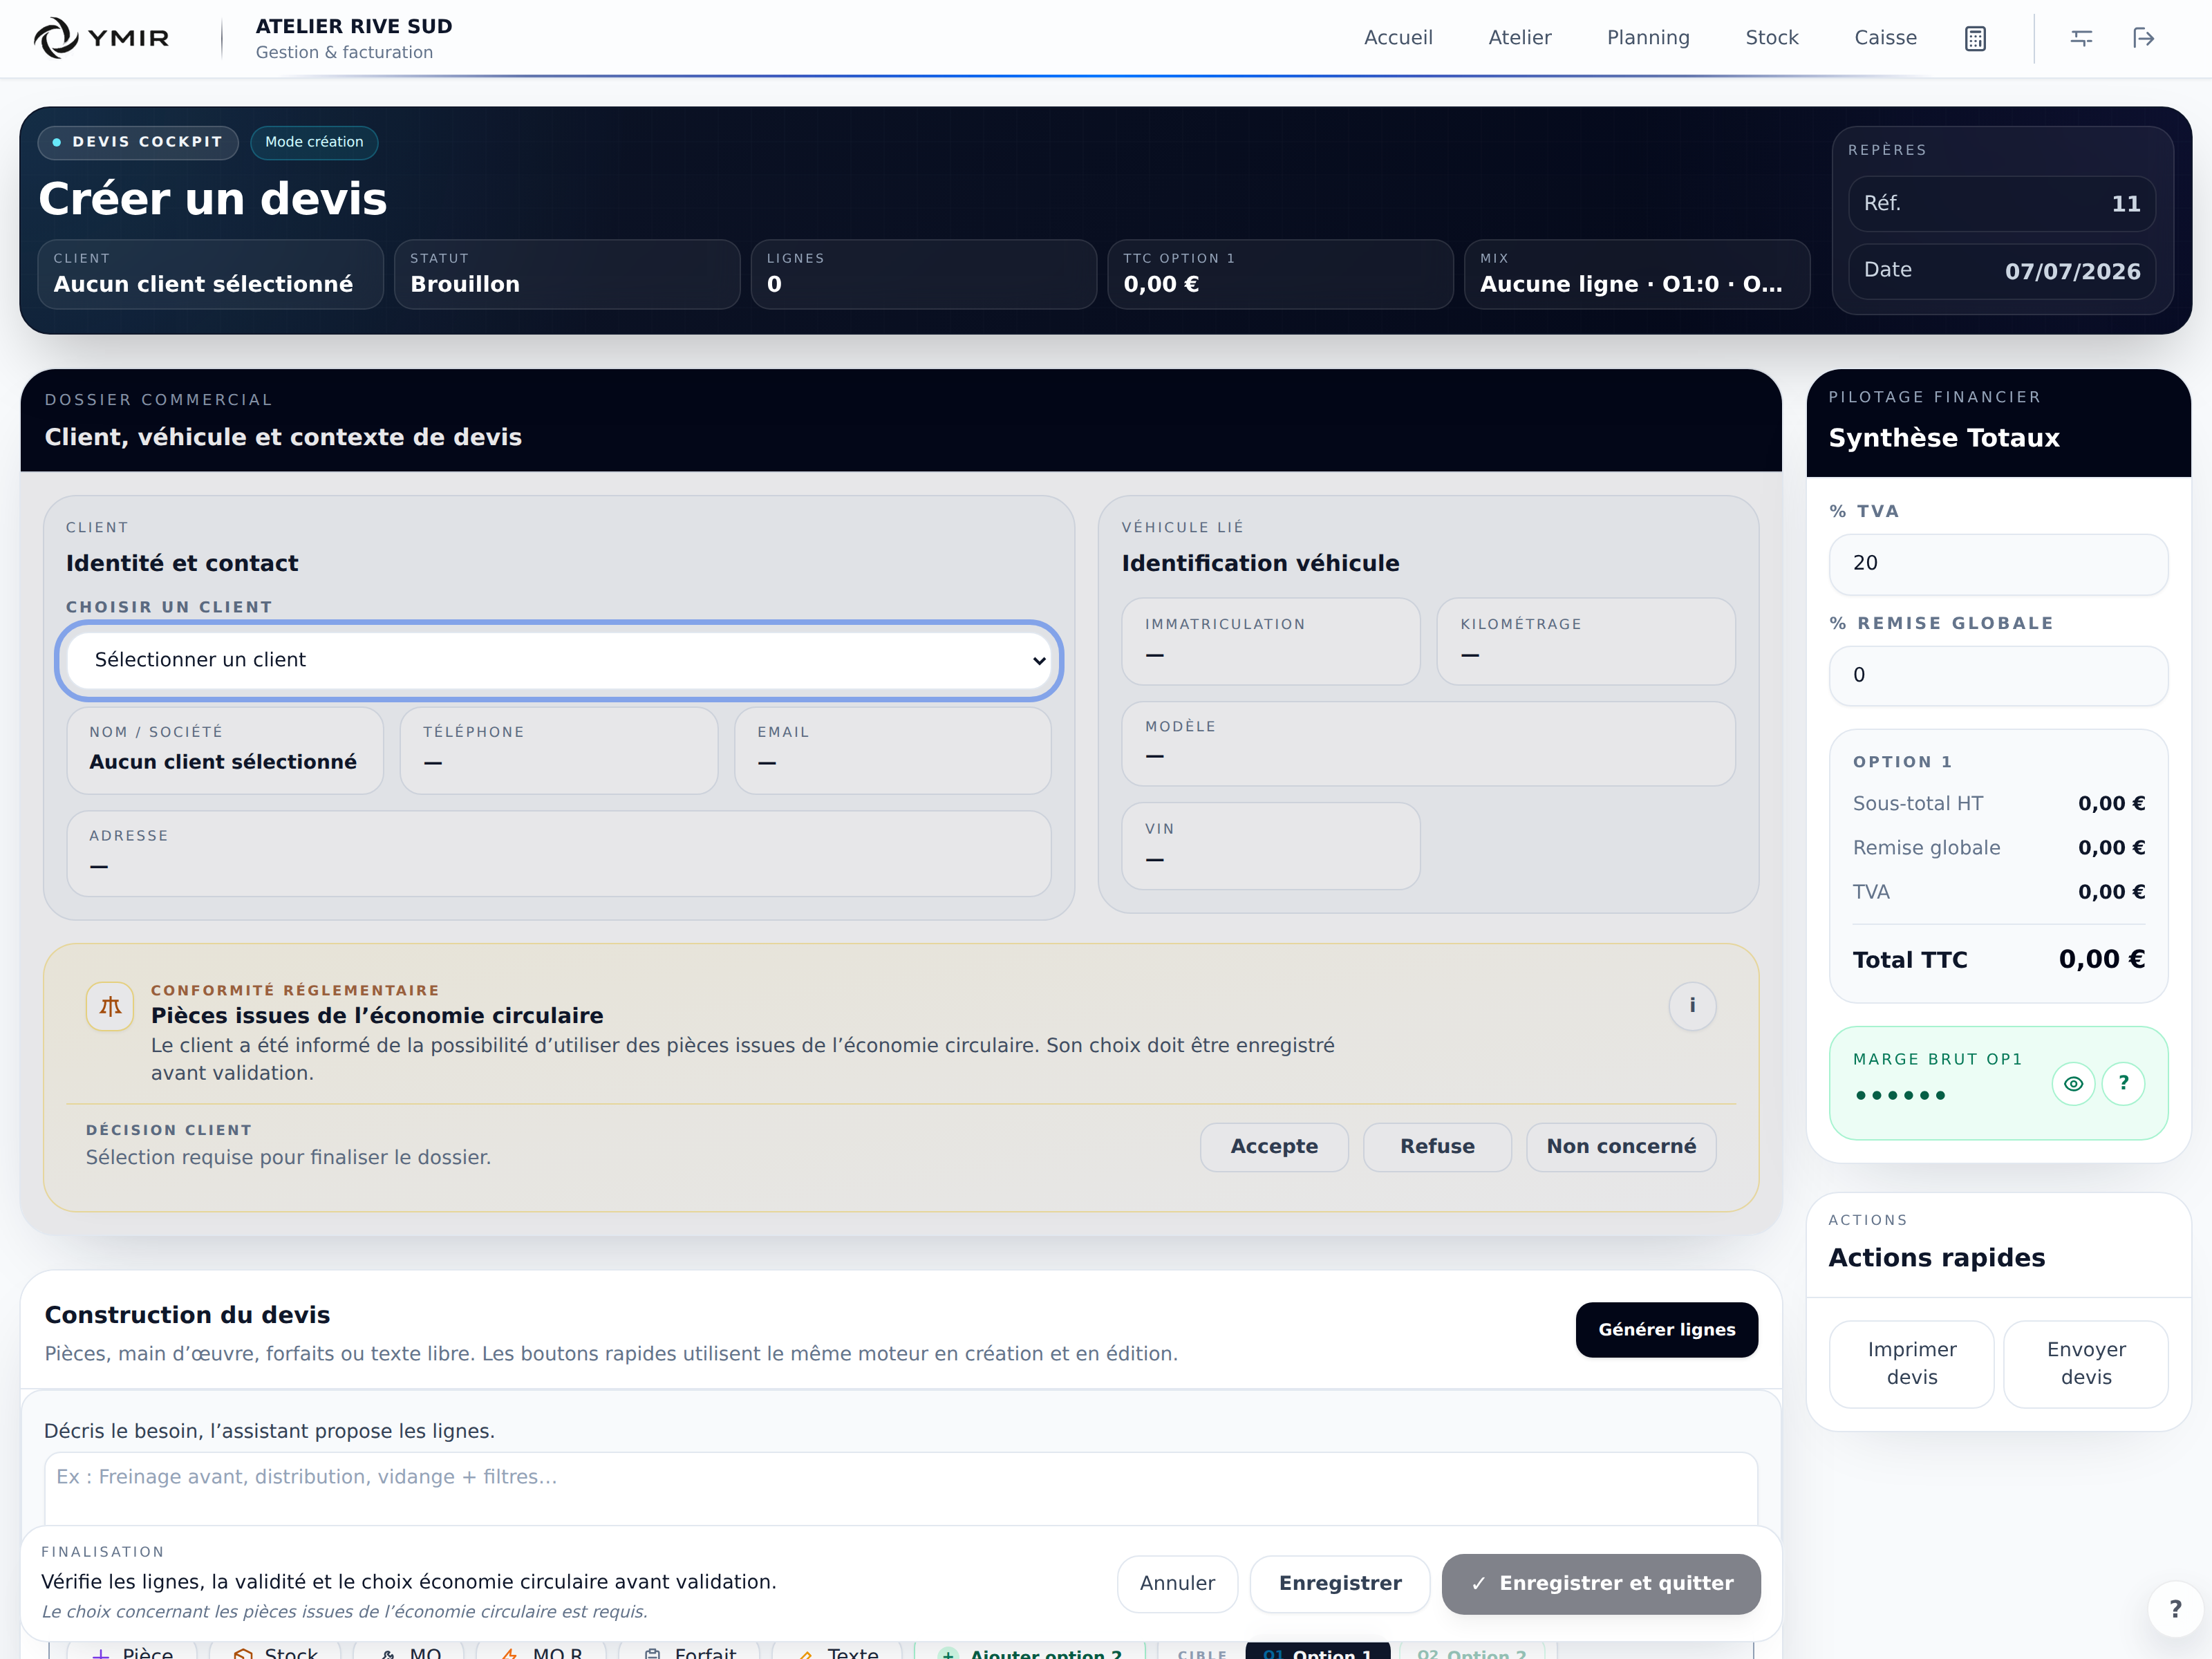Click Enregistrer et quitter button
The width and height of the screenshot is (2212, 1659).
pyautogui.click(x=1601, y=1583)
